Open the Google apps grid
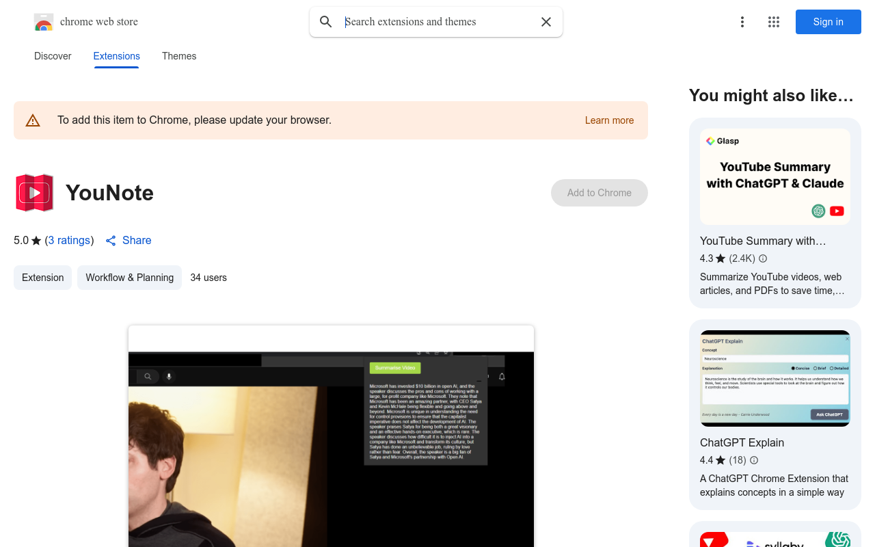This screenshot has width=875, height=547. tap(774, 22)
